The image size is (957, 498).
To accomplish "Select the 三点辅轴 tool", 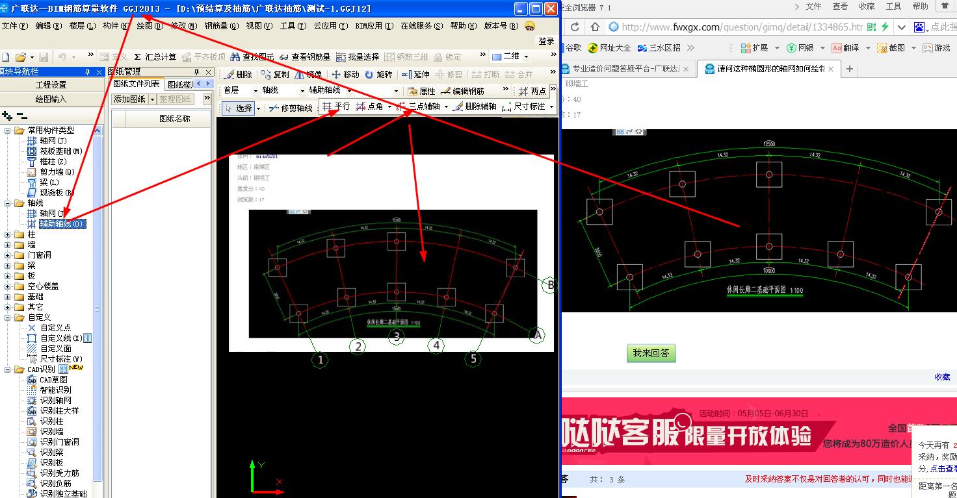I will [419, 107].
